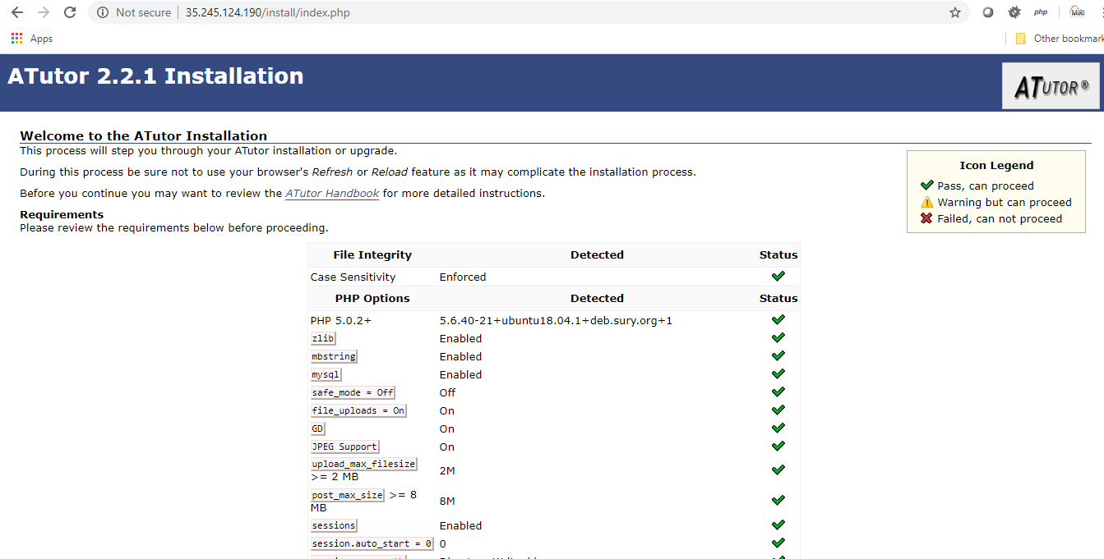The width and height of the screenshot is (1104, 559).
Task: Click the zlib requirement label
Action: point(322,338)
